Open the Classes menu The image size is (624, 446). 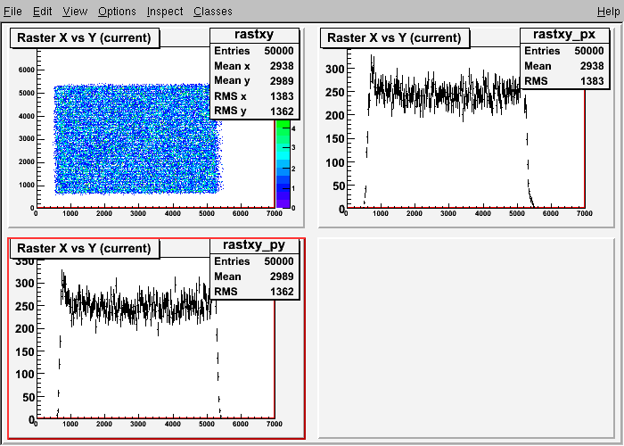(x=213, y=12)
